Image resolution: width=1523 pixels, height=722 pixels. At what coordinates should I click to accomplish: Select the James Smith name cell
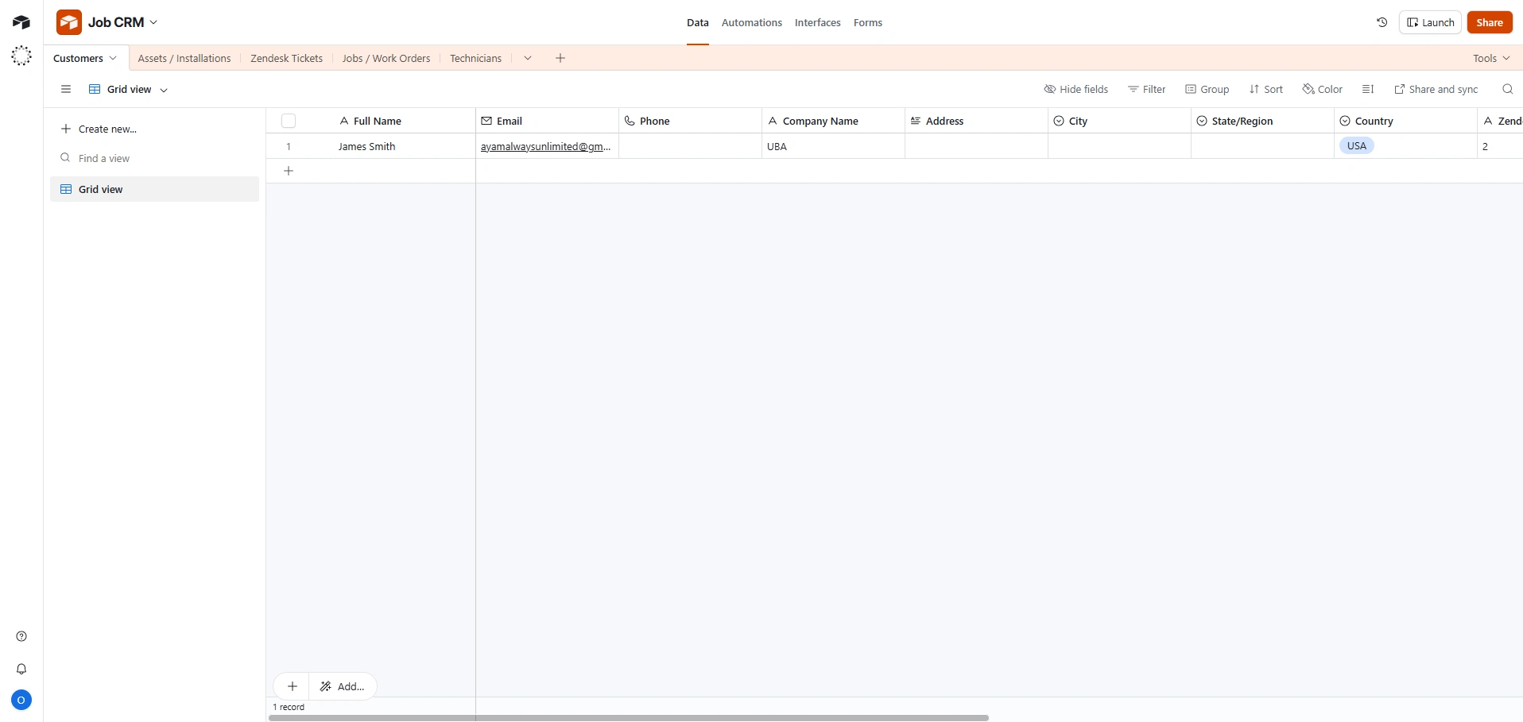tap(404, 146)
